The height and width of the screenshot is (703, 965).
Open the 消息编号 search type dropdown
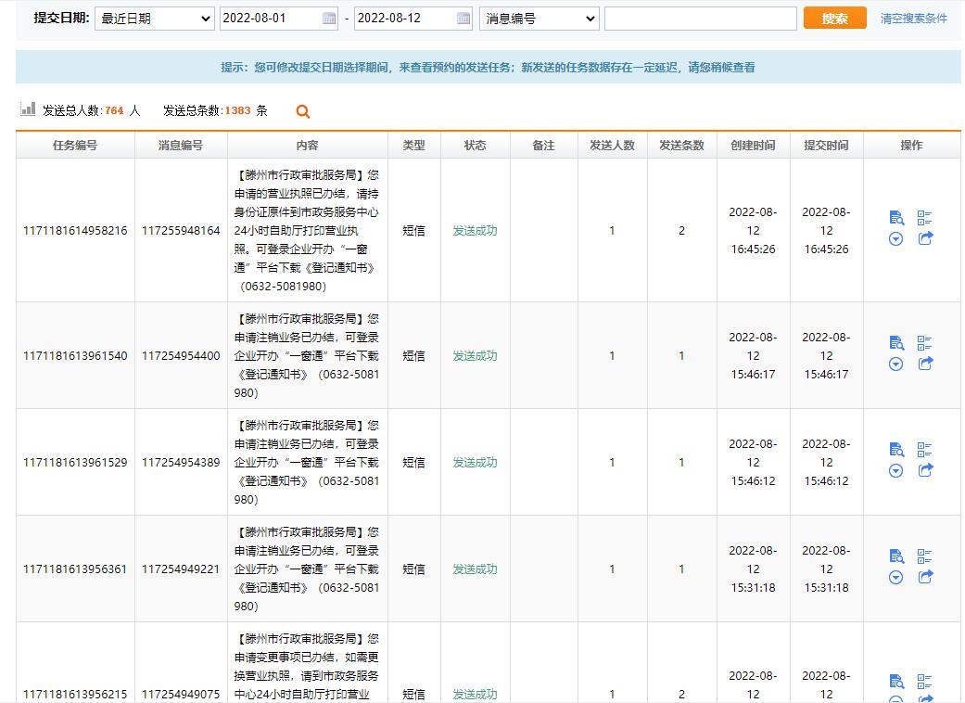(x=540, y=19)
